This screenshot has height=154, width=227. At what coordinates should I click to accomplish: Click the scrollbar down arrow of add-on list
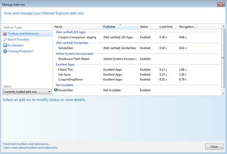223,93
